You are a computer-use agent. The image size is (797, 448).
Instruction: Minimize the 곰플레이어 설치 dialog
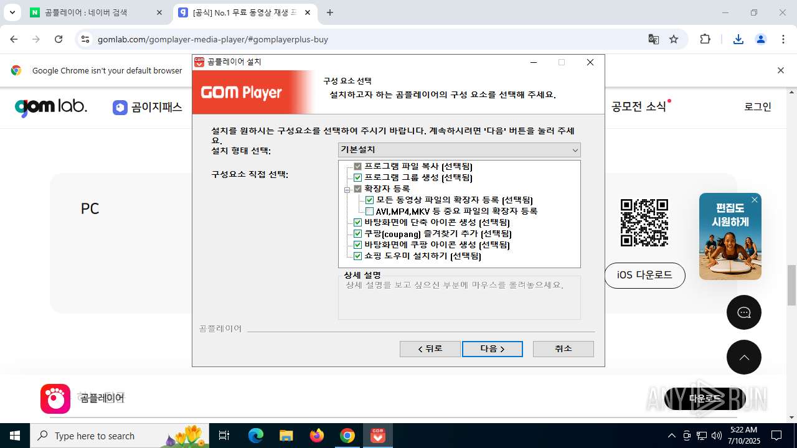[x=534, y=62]
